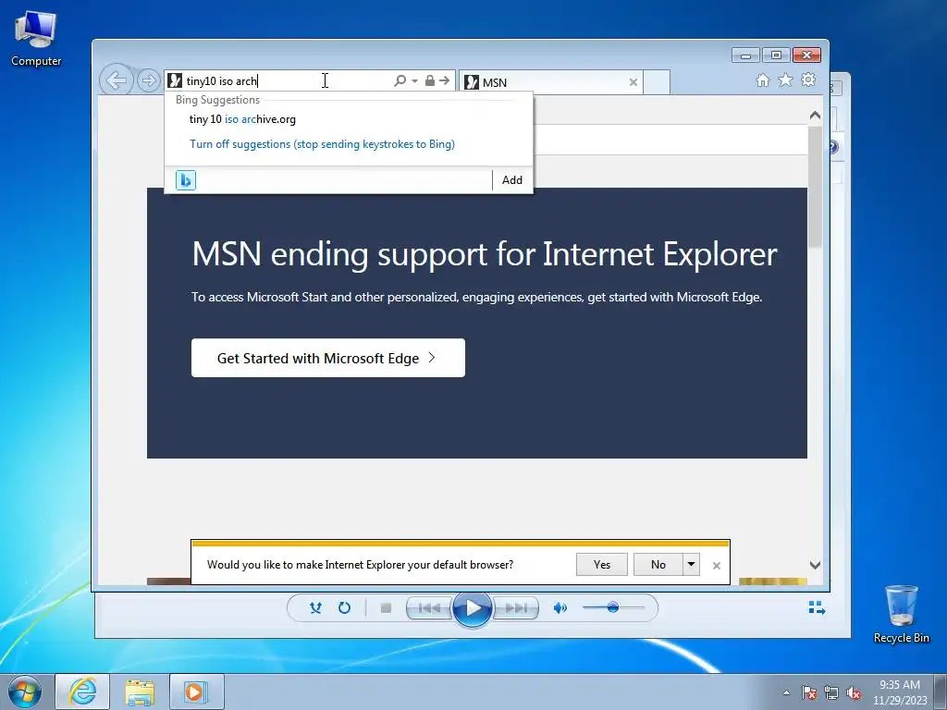
Task: Click the Add search provider button
Action: pyautogui.click(x=512, y=180)
